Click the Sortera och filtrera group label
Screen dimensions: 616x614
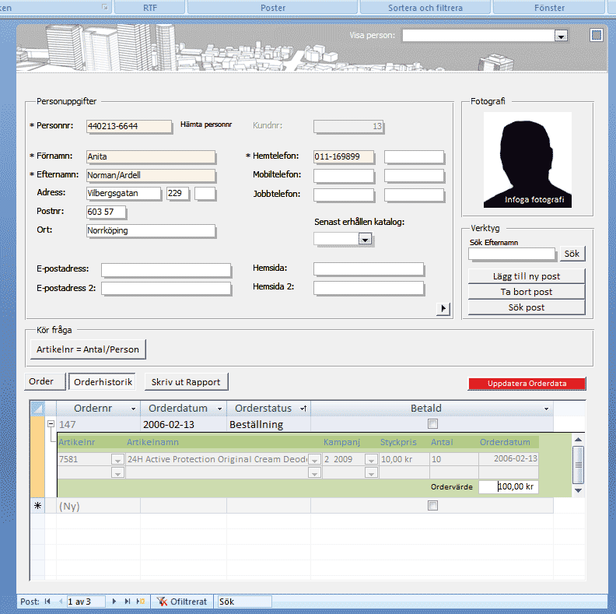click(x=425, y=8)
